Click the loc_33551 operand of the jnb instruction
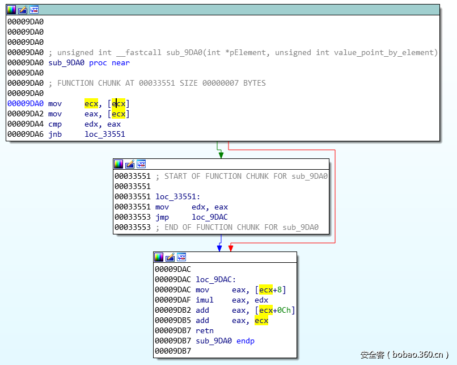 (x=105, y=135)
